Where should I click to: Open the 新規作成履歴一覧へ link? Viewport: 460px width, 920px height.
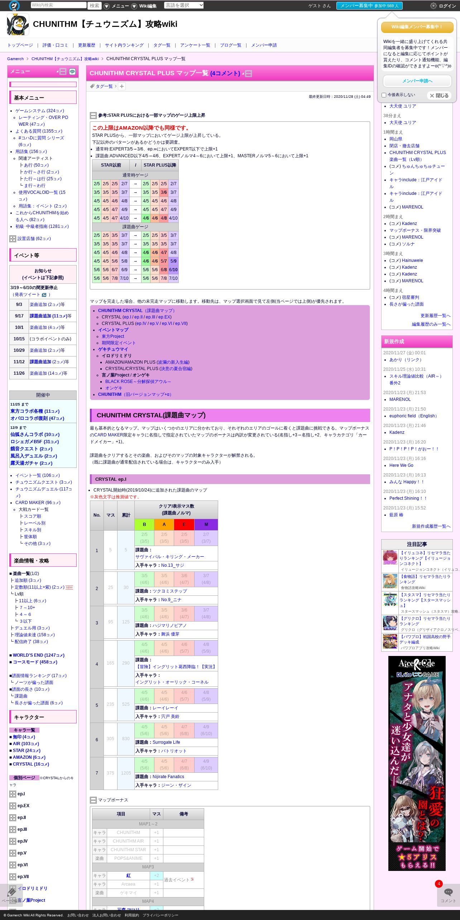[431, 526]
